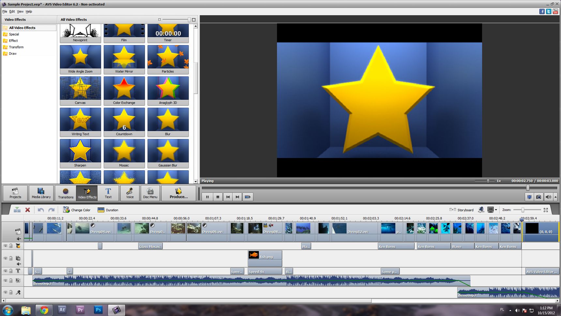
Task: Open the Disc Menu tool
Action: [x=150, y=193]
